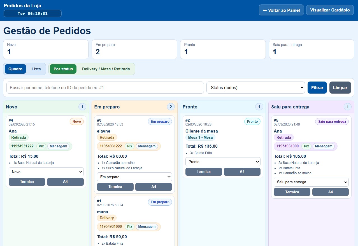This screenshot has height=246, width=358.
Task: Open Visualizar Cardápio
Action: [330, 10]
